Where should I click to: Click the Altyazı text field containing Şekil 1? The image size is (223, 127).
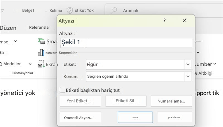click(126, 43)
